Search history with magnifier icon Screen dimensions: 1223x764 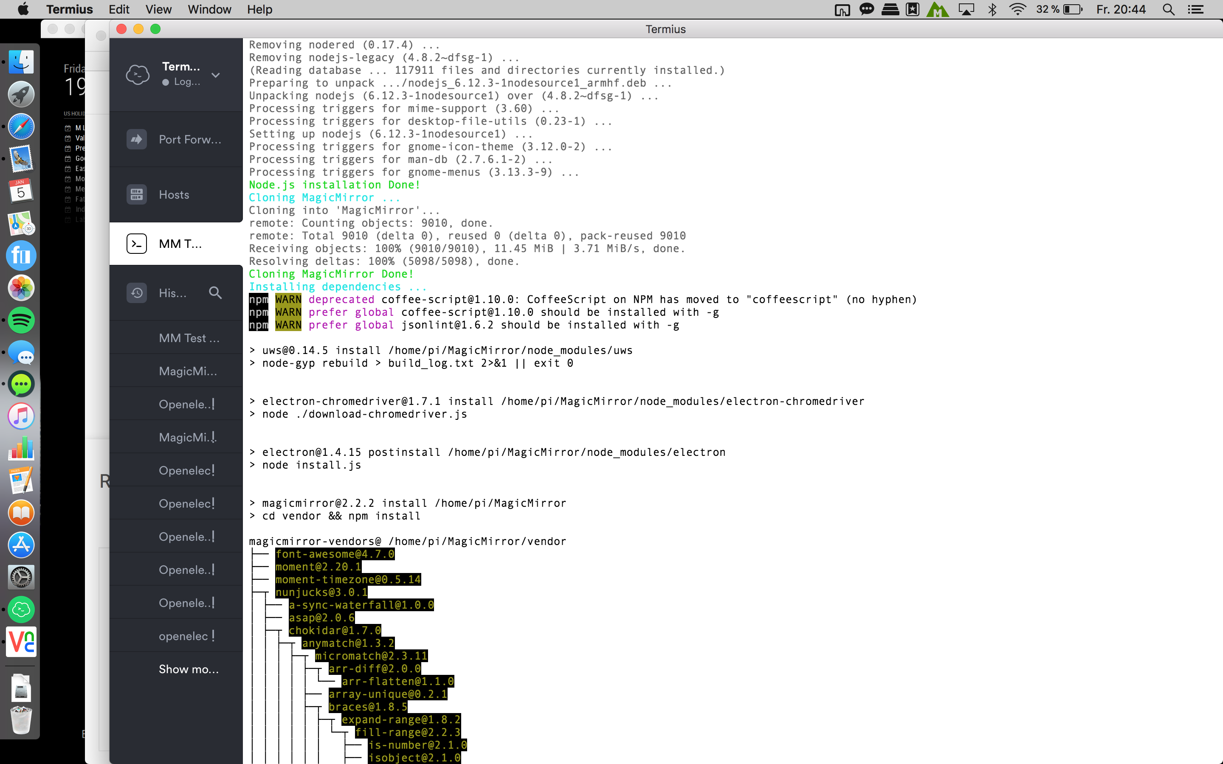(x=215, y=293)
